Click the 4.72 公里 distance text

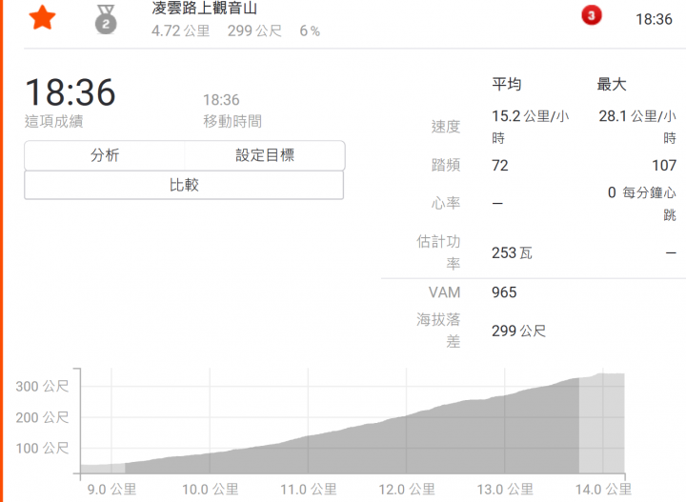pyautogui.click(x=181, y=30)
